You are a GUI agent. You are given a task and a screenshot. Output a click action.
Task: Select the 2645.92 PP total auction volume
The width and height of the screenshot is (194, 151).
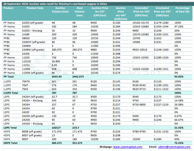click(x=60, y=76)
